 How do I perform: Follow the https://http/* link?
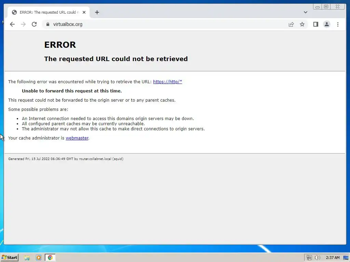pos(167,82)
